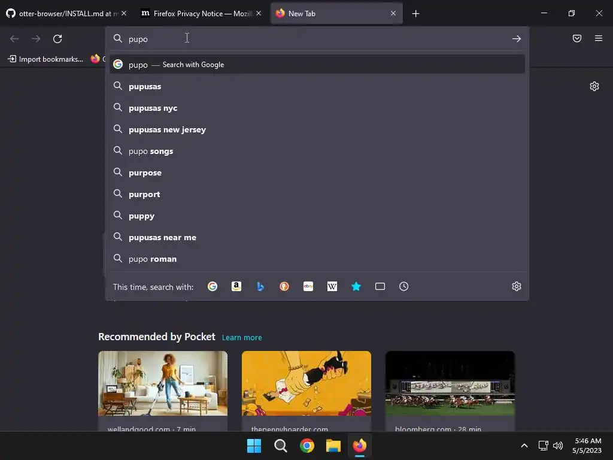Search in open Tabs icon

click(x=380, y=287)
